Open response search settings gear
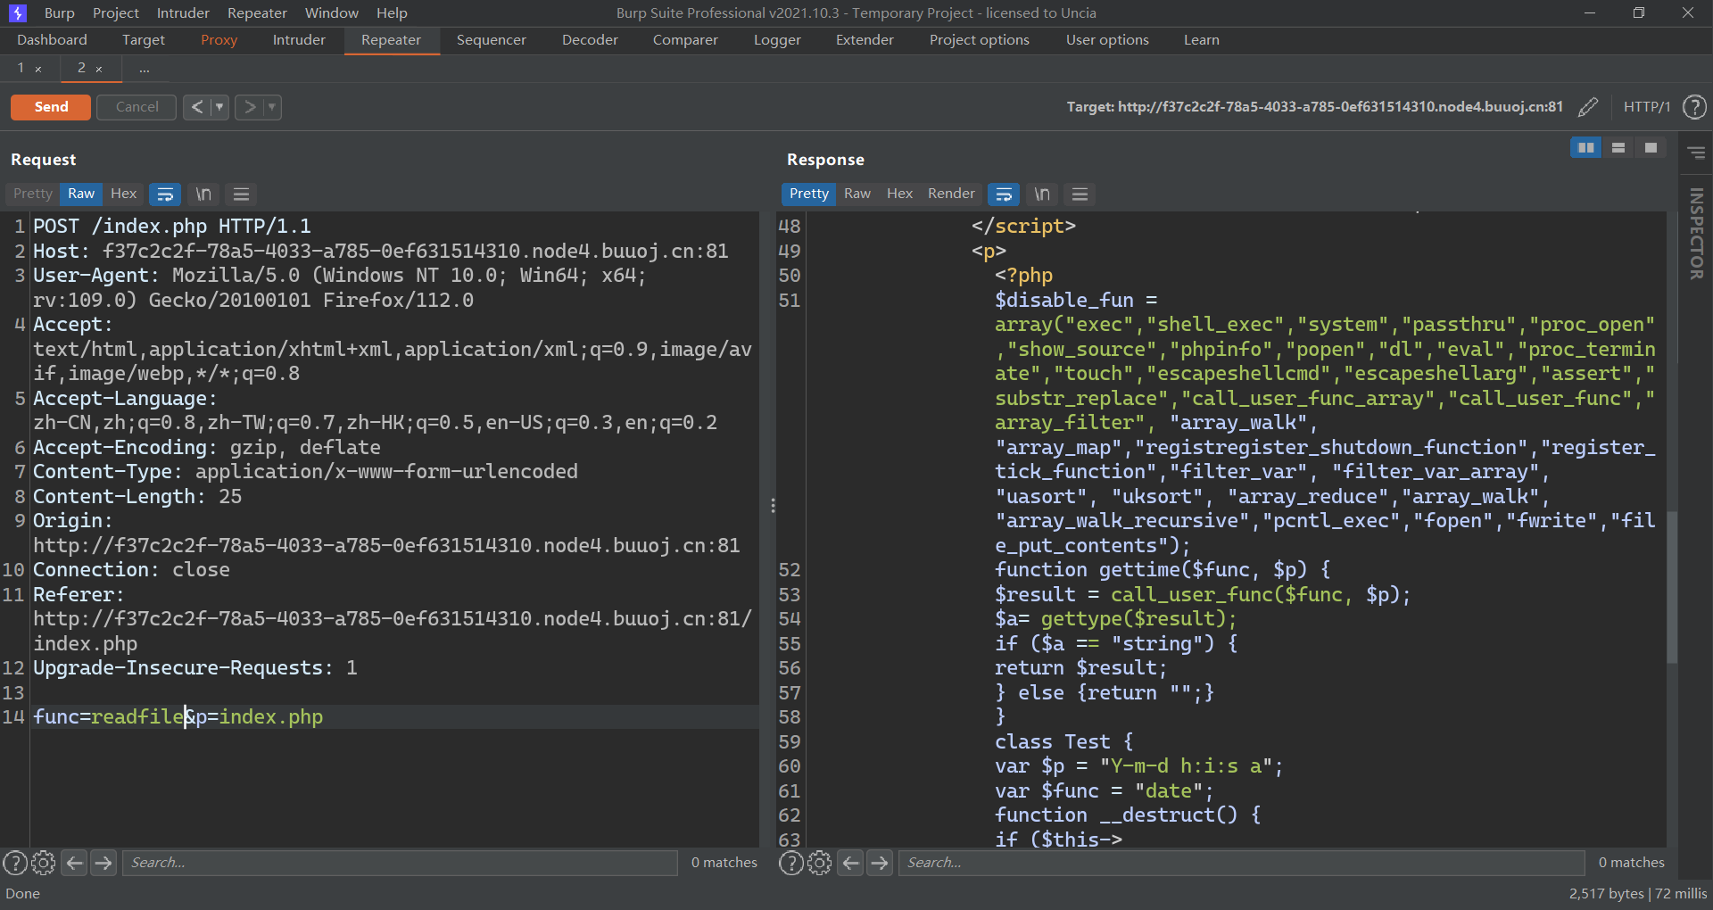 point(820,863)
